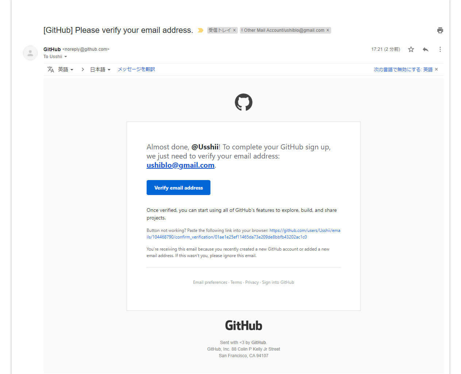
Task: Star the GitHub verification email
Action: tap(411, 49)
